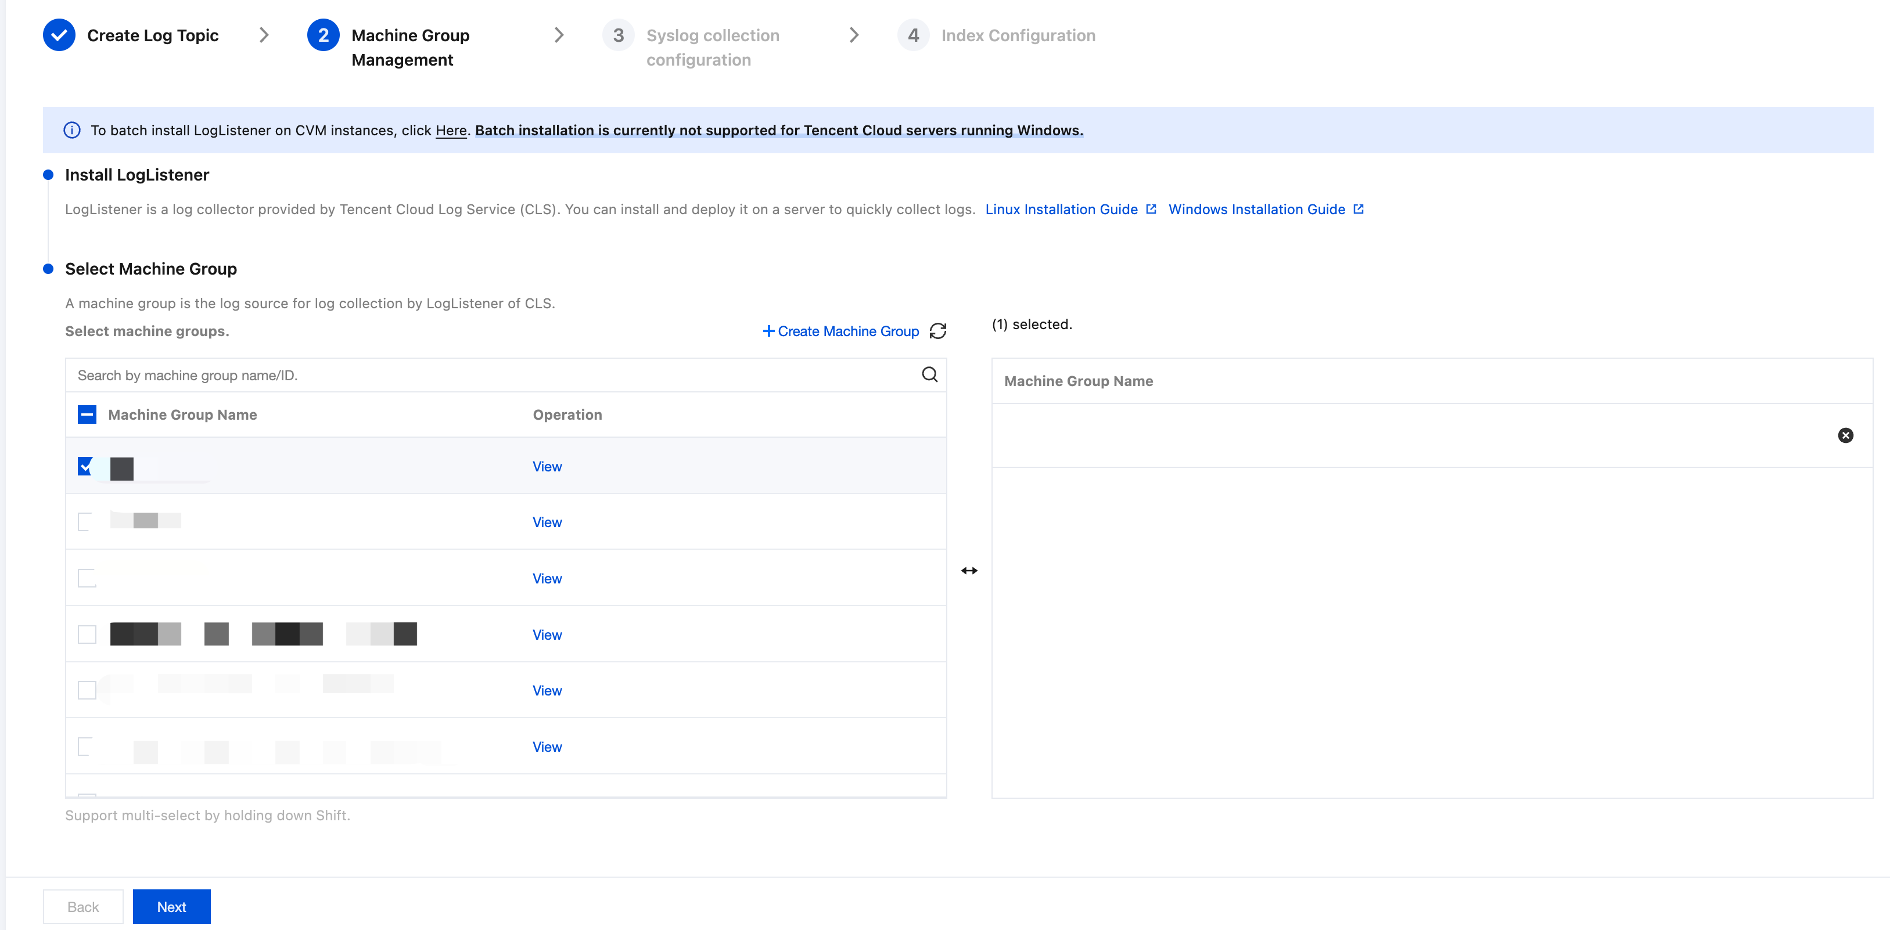Open the Windows Installation Guide link
This screenshot has height=930, width=1890.
[x=1256, y=209]
